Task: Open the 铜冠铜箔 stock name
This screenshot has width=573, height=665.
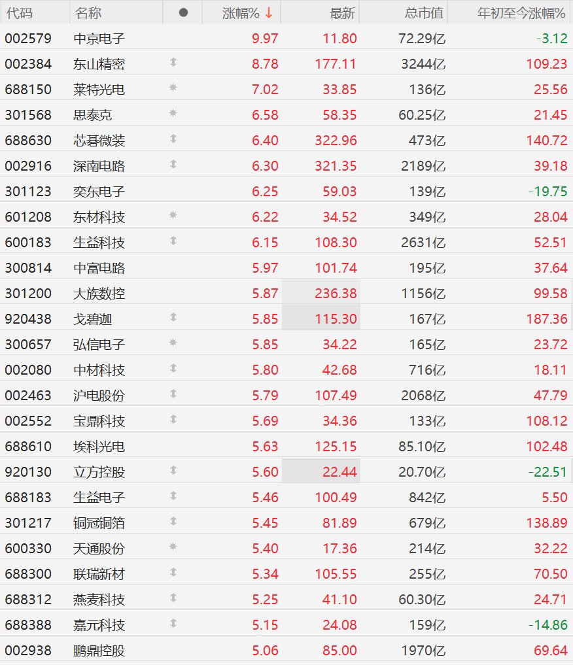Action: coord(99,523)
